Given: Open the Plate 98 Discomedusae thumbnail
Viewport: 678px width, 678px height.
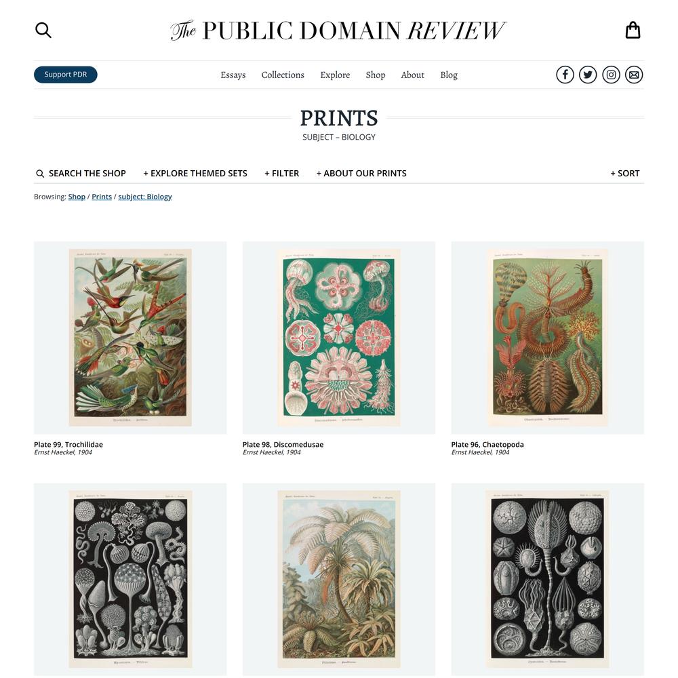Looking at the screenshot, I should (338, 338).
